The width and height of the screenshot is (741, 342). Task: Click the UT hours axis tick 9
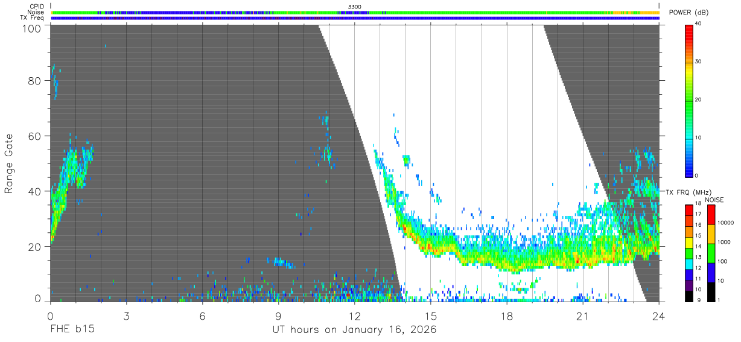tap(279, 316)
